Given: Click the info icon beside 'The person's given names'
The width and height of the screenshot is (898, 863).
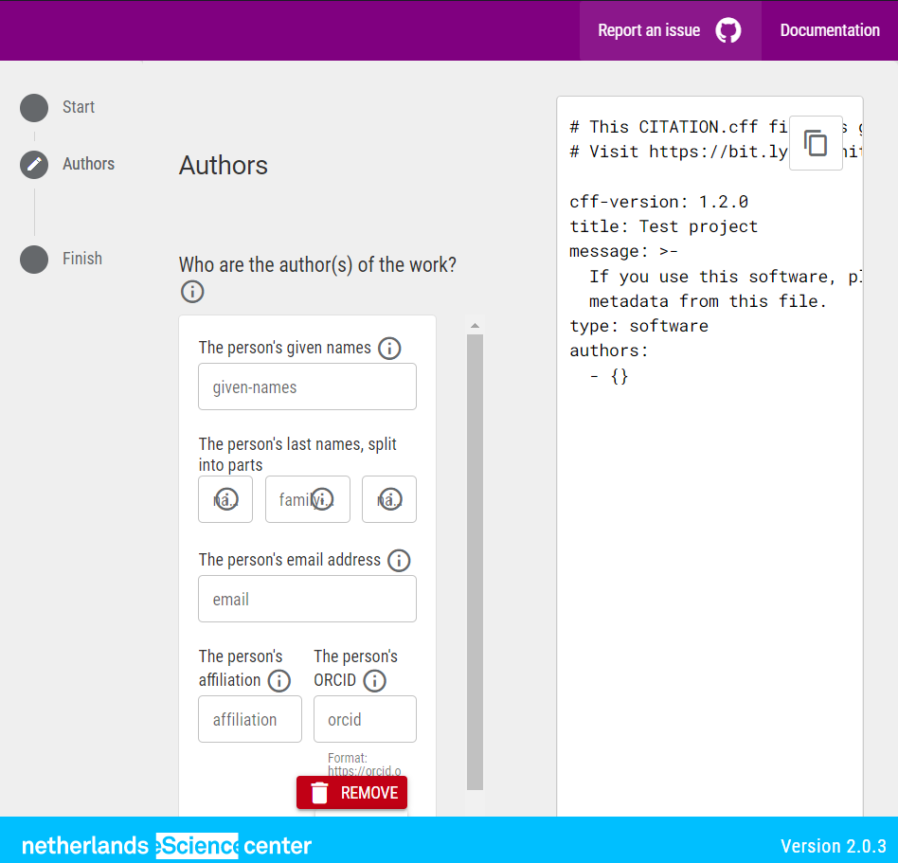Looking at the screenshot, I should pyautogui.click(x=389, y=348).
